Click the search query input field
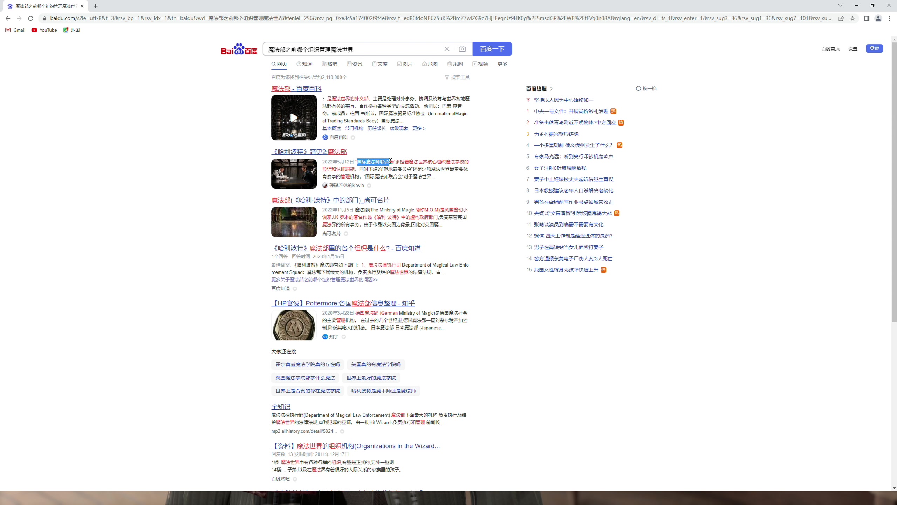897x505 pixels. pos(353,49)
